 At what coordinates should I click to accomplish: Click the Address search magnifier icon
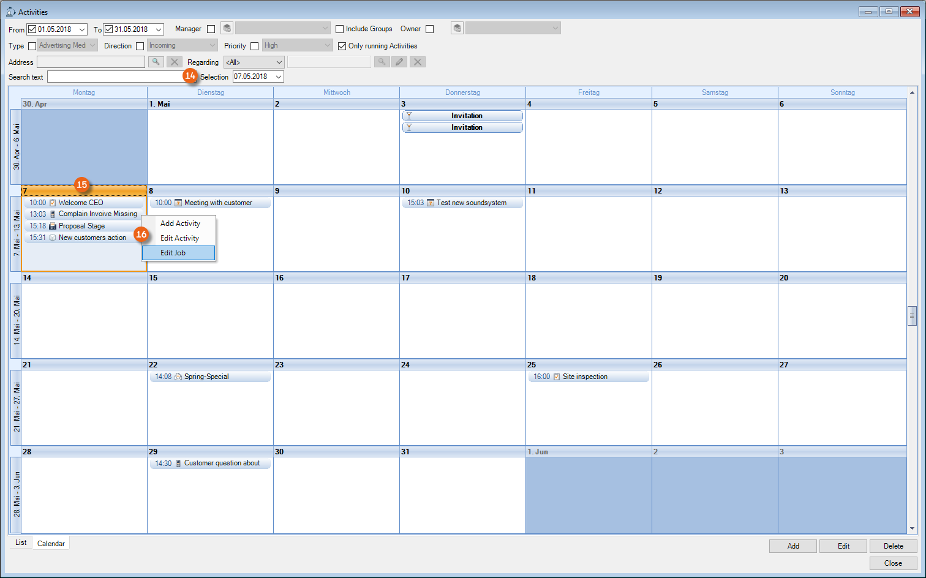click(x=156, y=62)
